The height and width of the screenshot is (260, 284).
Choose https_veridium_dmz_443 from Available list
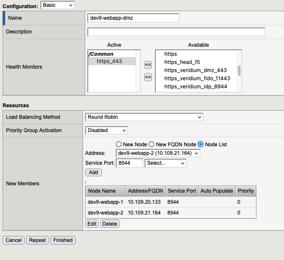(195, 70)
